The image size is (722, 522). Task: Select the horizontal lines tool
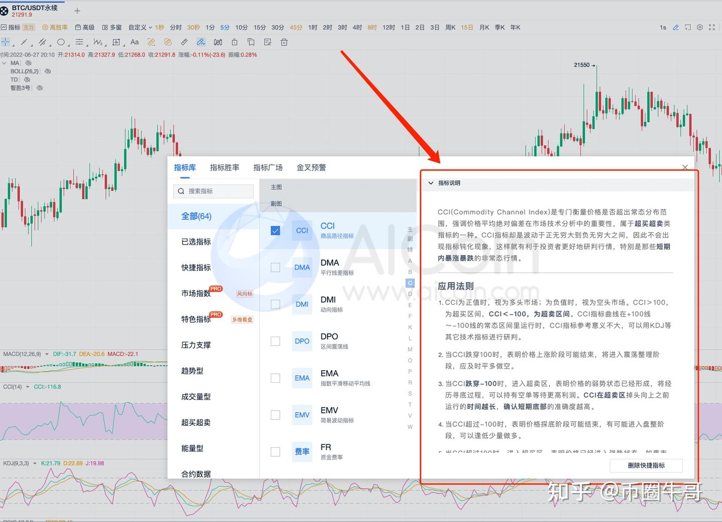coord(79,42)
